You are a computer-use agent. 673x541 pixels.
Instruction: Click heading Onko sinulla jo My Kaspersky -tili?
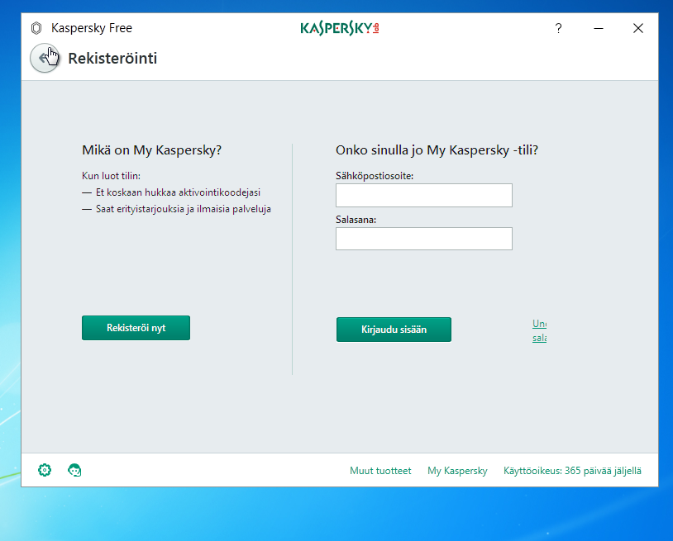[x=437, y=150]
